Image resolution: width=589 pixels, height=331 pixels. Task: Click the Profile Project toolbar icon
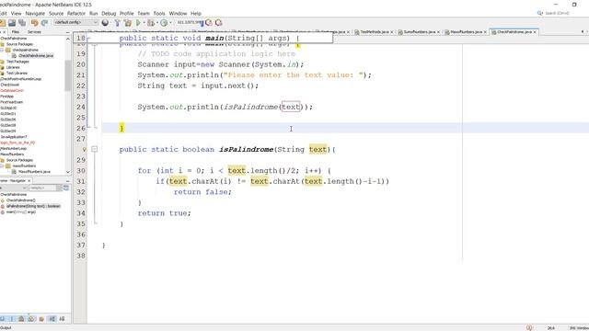(x=164, y=23)
